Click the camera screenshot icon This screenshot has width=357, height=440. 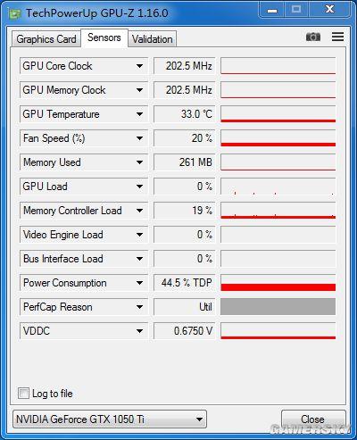click(x=313, y=37)
